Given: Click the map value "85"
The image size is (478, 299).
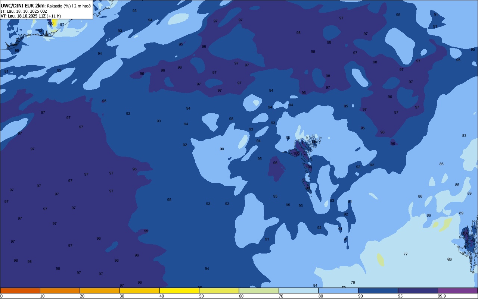Looking at the screenshot, I should (457, 185).
